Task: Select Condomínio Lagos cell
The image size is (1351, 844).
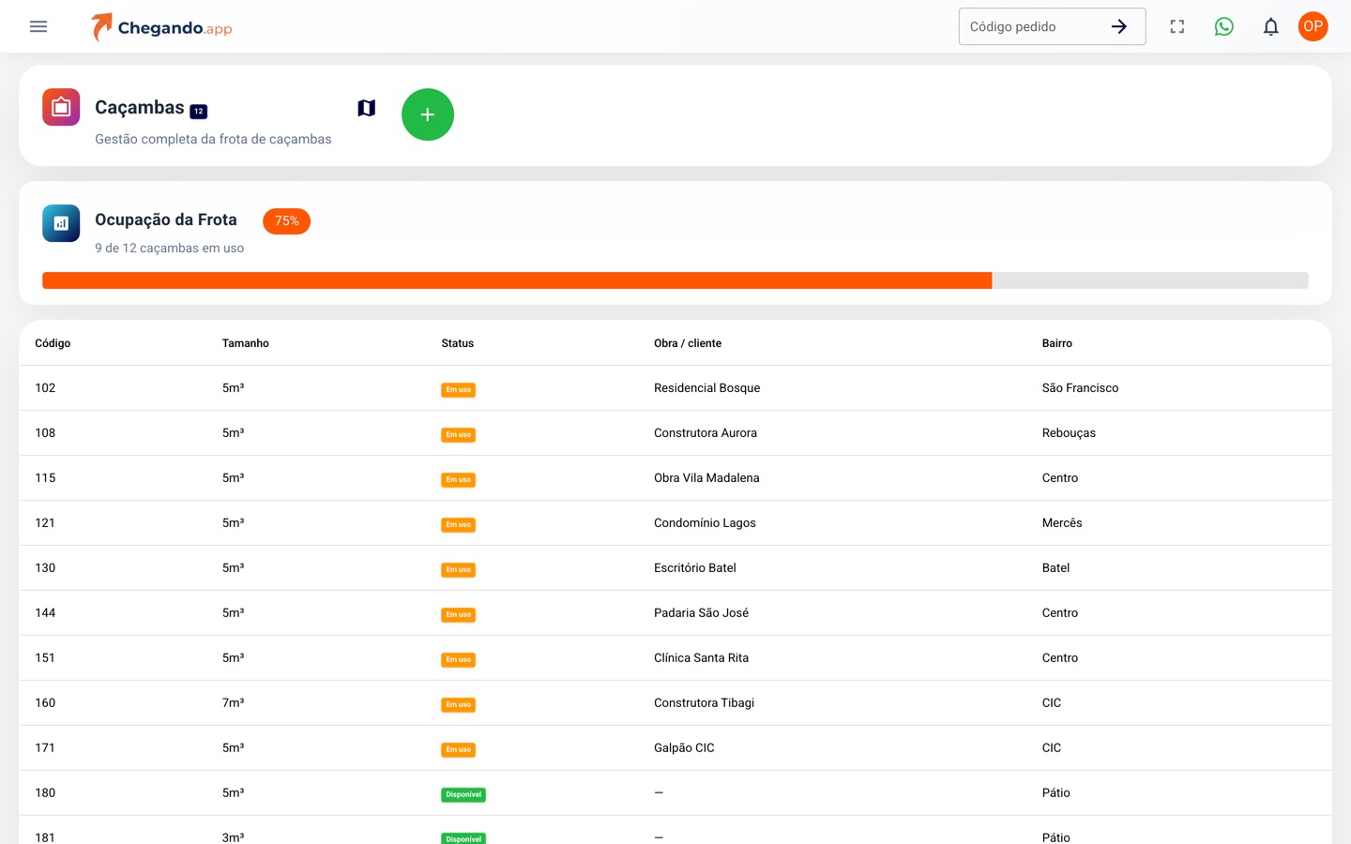Action: tap(705, 523)
